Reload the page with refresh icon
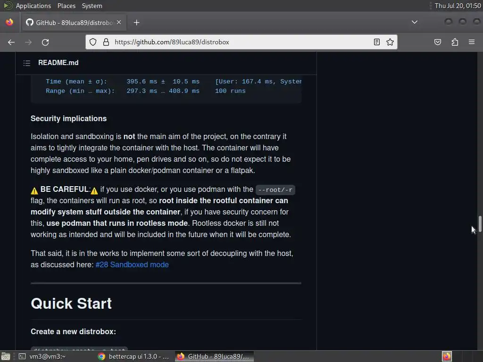The width and height of the screenshot is (483, 362). (45, 42)
